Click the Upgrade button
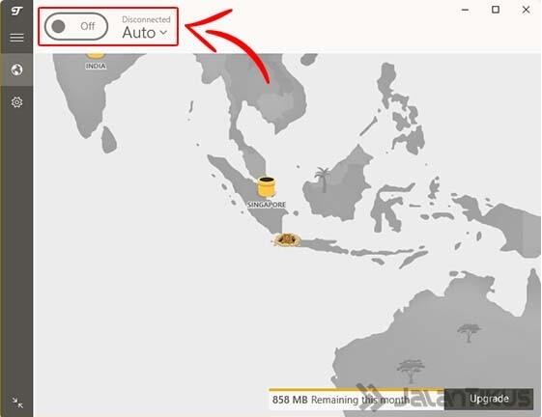The height and width of the screenshot is (417, 542). [x=489, y=399]
